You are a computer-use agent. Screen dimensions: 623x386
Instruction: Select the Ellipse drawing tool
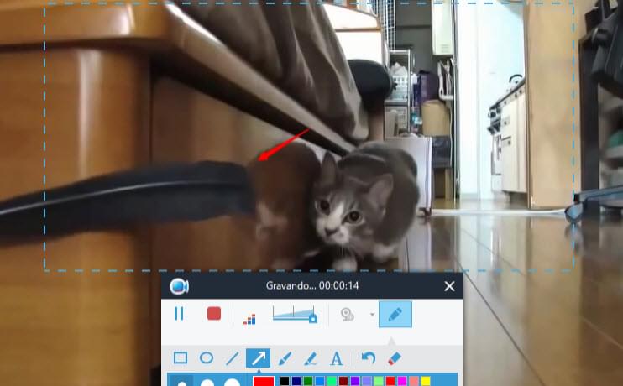click(x=206, y=358)
